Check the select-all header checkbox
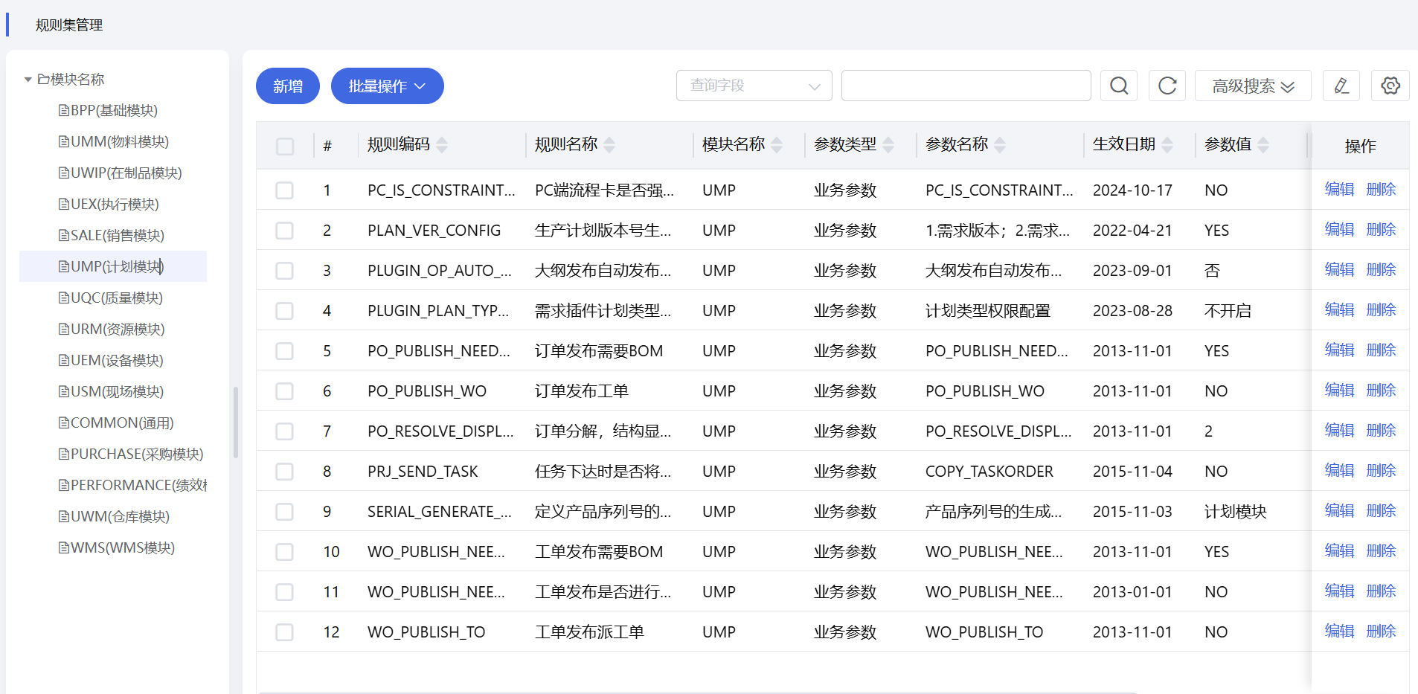This screenshot has height=694, width=1418. [285, 147]
